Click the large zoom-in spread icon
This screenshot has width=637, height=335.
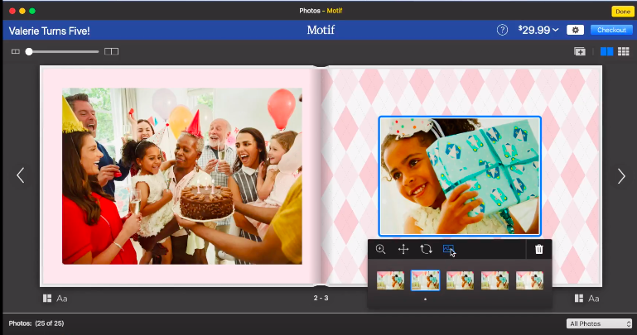111,51
